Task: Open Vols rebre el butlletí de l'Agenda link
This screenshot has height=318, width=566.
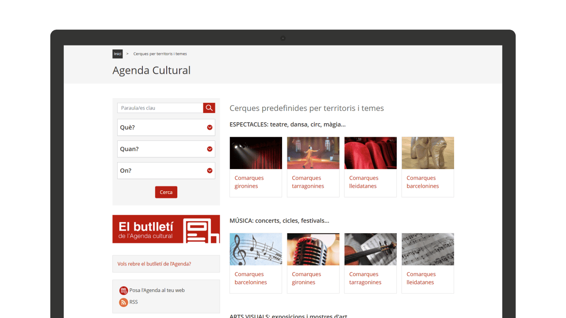Action: [154, 264]
